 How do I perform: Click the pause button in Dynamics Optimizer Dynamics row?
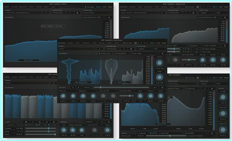tap(73, 87)
